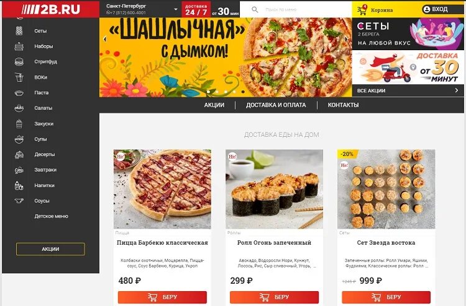The height and width of the screenshot is (306, 466).
Task: Add Пицца Барбекю классическая with БЕРУ
Action: (x=162, y=297)
